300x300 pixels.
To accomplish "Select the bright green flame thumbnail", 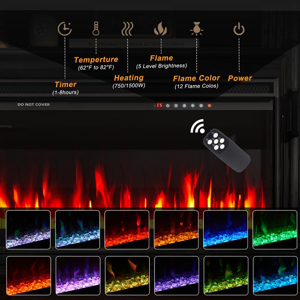I will pos(274,229).
